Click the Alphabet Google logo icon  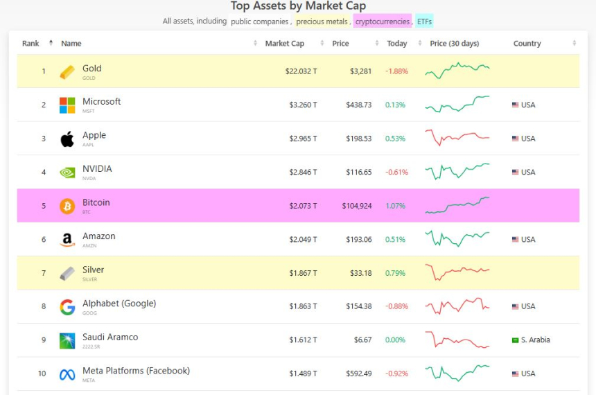click(x=67, y=307)
